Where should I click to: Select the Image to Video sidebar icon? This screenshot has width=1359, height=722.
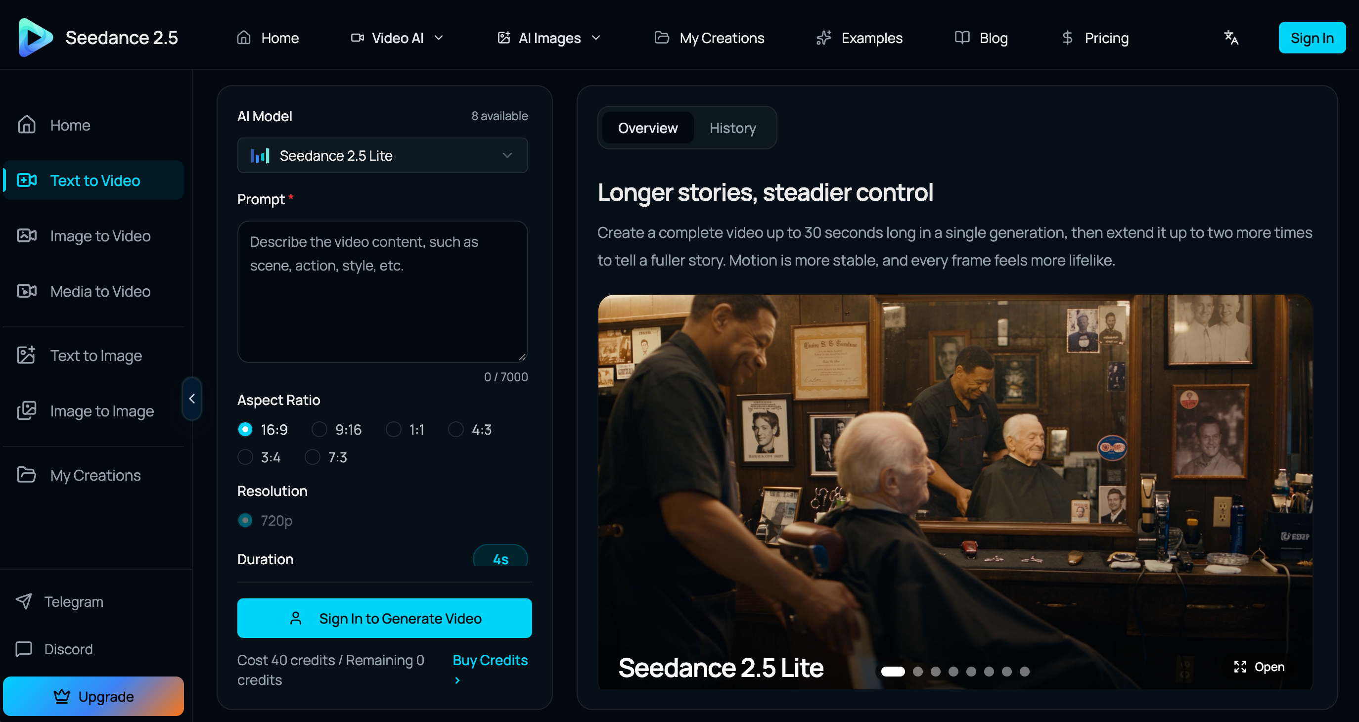pos(26,235)
